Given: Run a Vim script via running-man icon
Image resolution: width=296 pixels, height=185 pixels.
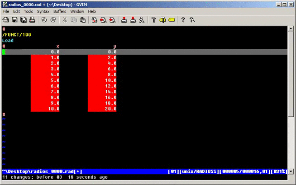Looking at the screenshot, I should (x=142, y=20).
